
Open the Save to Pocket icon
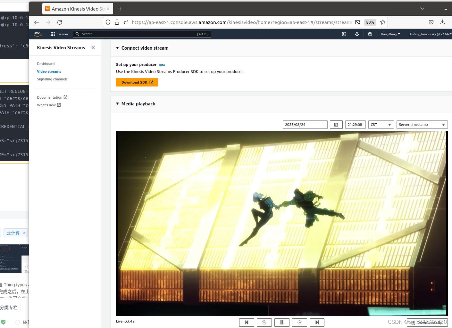point(431,22)
